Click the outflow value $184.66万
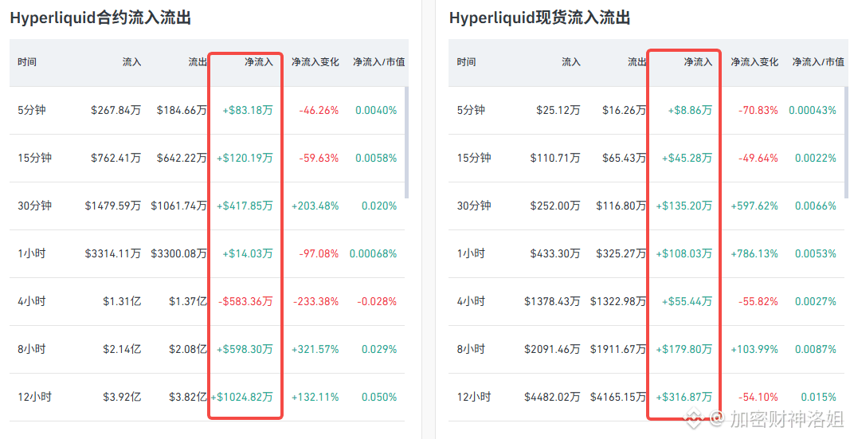The height and width of the screenshot is (439, 850). tap(182, 110)
